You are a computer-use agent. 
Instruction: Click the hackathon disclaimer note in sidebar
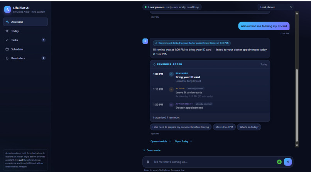coord(25,160)
